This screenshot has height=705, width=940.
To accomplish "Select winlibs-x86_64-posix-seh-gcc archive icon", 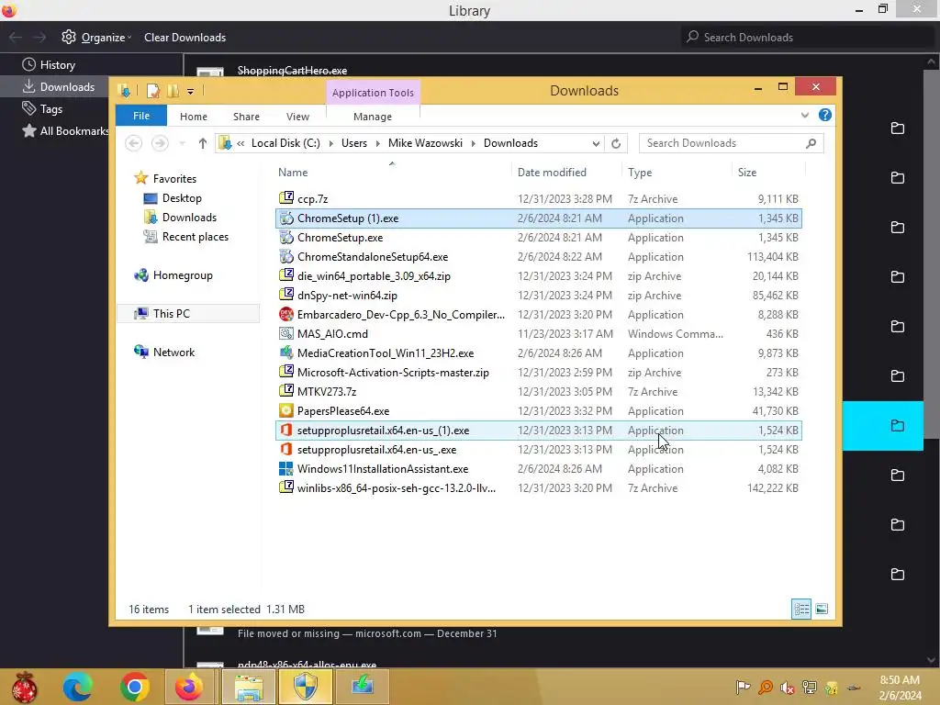I will pyautogui.click(x=286, y=488).
